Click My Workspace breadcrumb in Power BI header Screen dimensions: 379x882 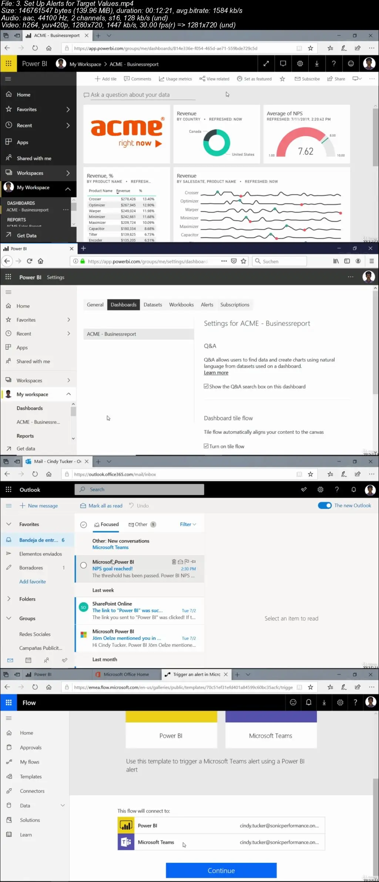coord(85,64)
